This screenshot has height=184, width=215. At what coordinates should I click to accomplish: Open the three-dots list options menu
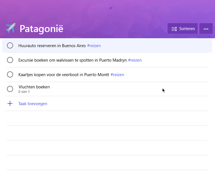tap(206, 28)
